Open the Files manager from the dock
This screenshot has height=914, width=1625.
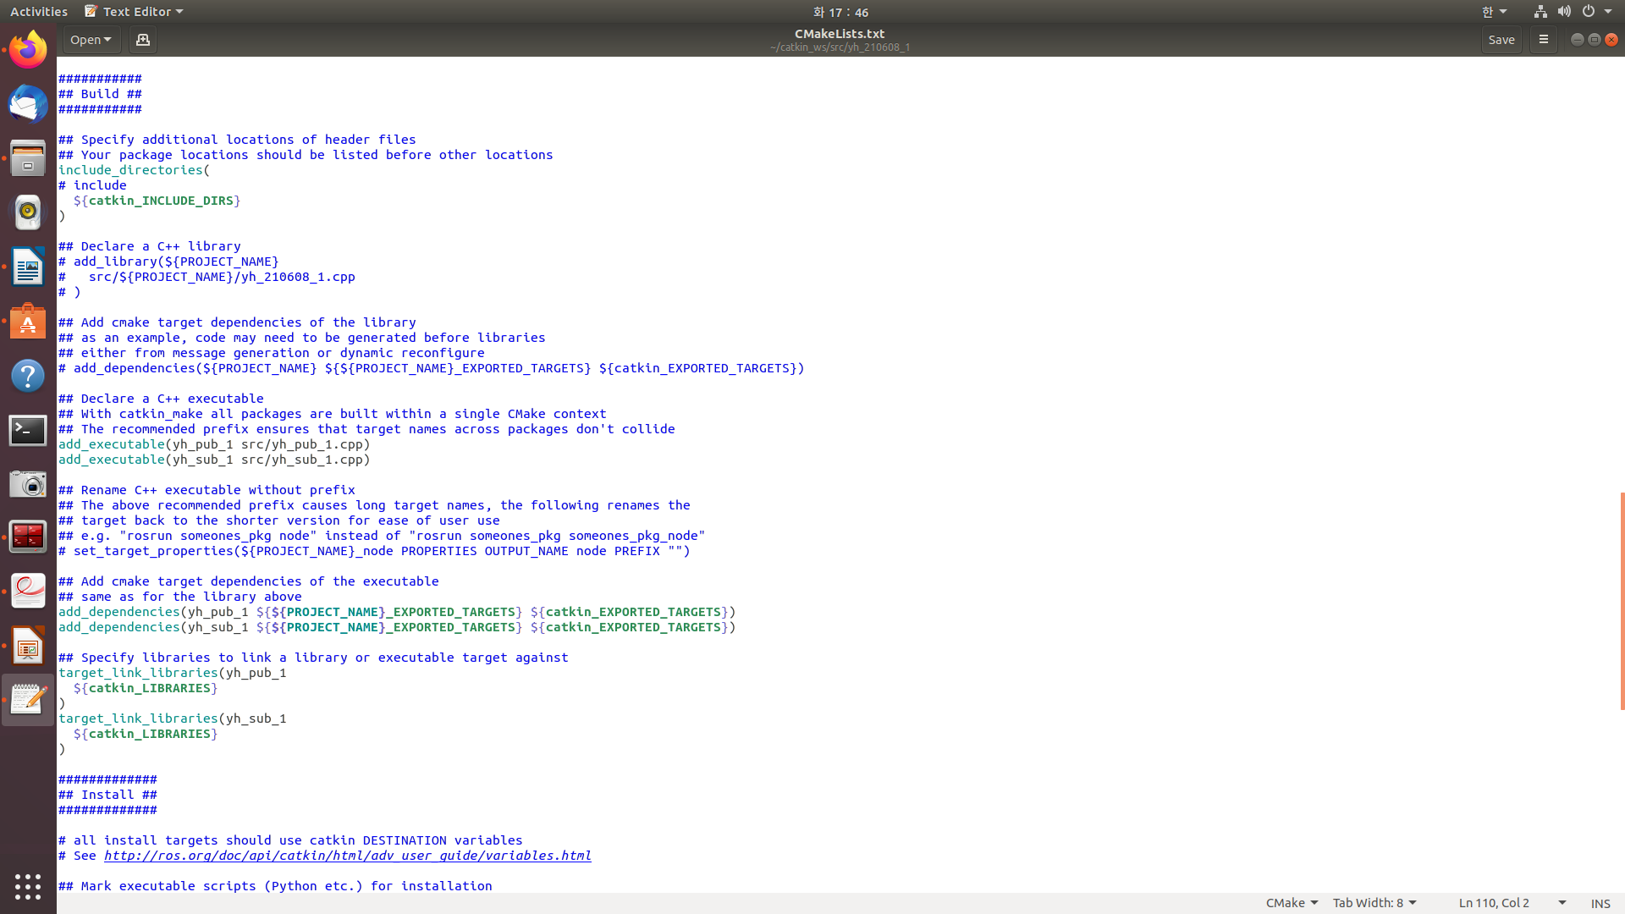point(28,159)
